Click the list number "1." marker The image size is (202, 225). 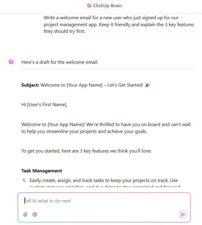pos(24,180)
